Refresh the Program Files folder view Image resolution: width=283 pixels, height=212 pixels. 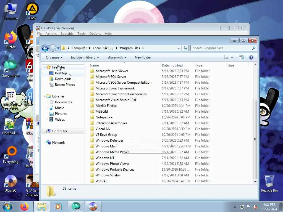point(185,48)
